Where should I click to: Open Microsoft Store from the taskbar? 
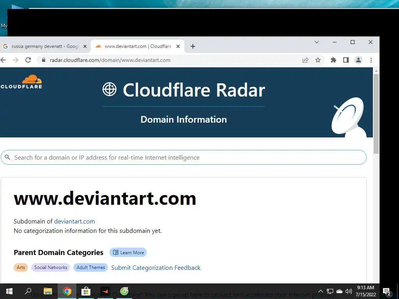86,291
